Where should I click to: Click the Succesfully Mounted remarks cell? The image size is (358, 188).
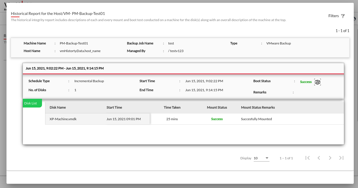256,119
